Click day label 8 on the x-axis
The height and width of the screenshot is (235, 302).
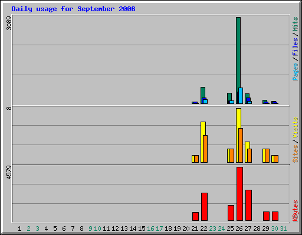[x=81, y=229]
